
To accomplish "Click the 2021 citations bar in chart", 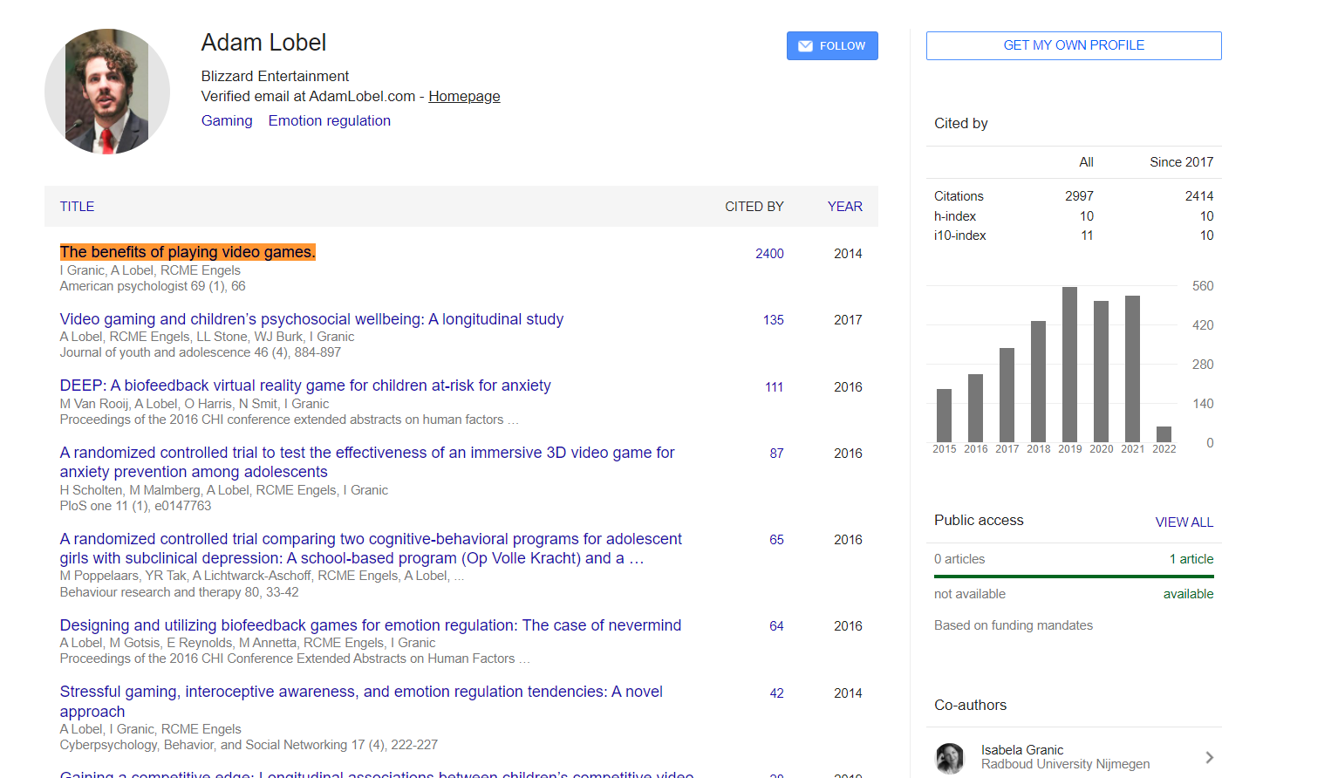I will (1132, 369).
